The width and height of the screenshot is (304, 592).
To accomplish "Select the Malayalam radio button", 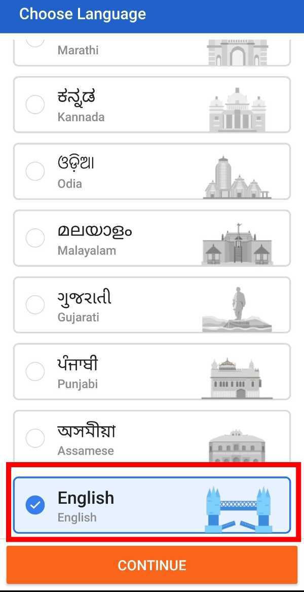I will point(35,238).
